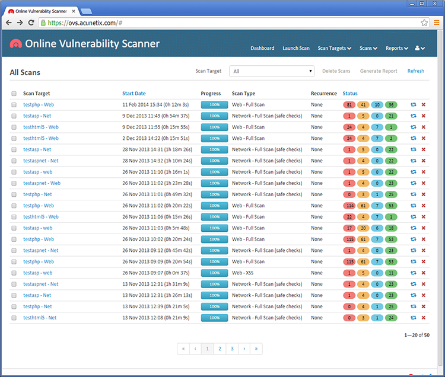Reload the page using browser refresh icon

tap(31, 23)
